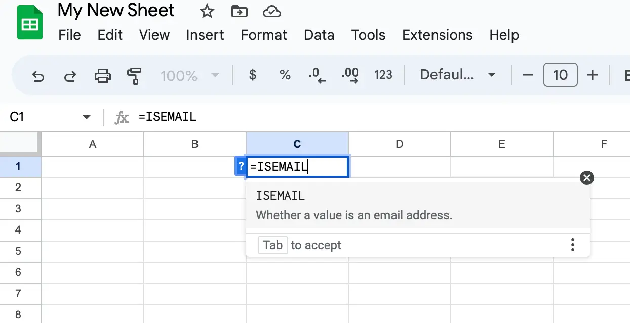
Task: Open the cell name box dropdown
Action: (x=86, y=117)
